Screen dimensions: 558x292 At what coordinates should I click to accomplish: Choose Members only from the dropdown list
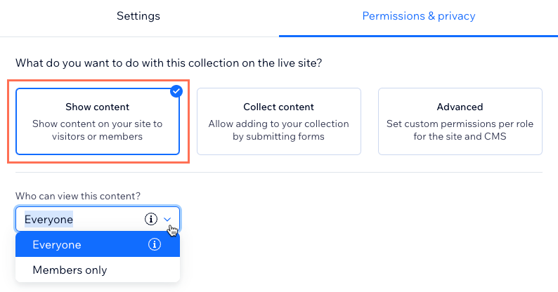[x=98, y=270]
